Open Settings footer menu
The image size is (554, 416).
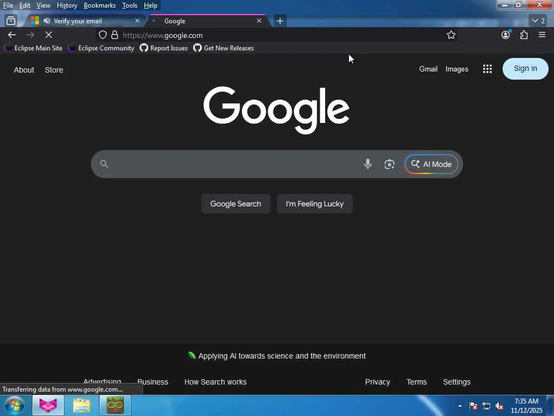point(457,382)
